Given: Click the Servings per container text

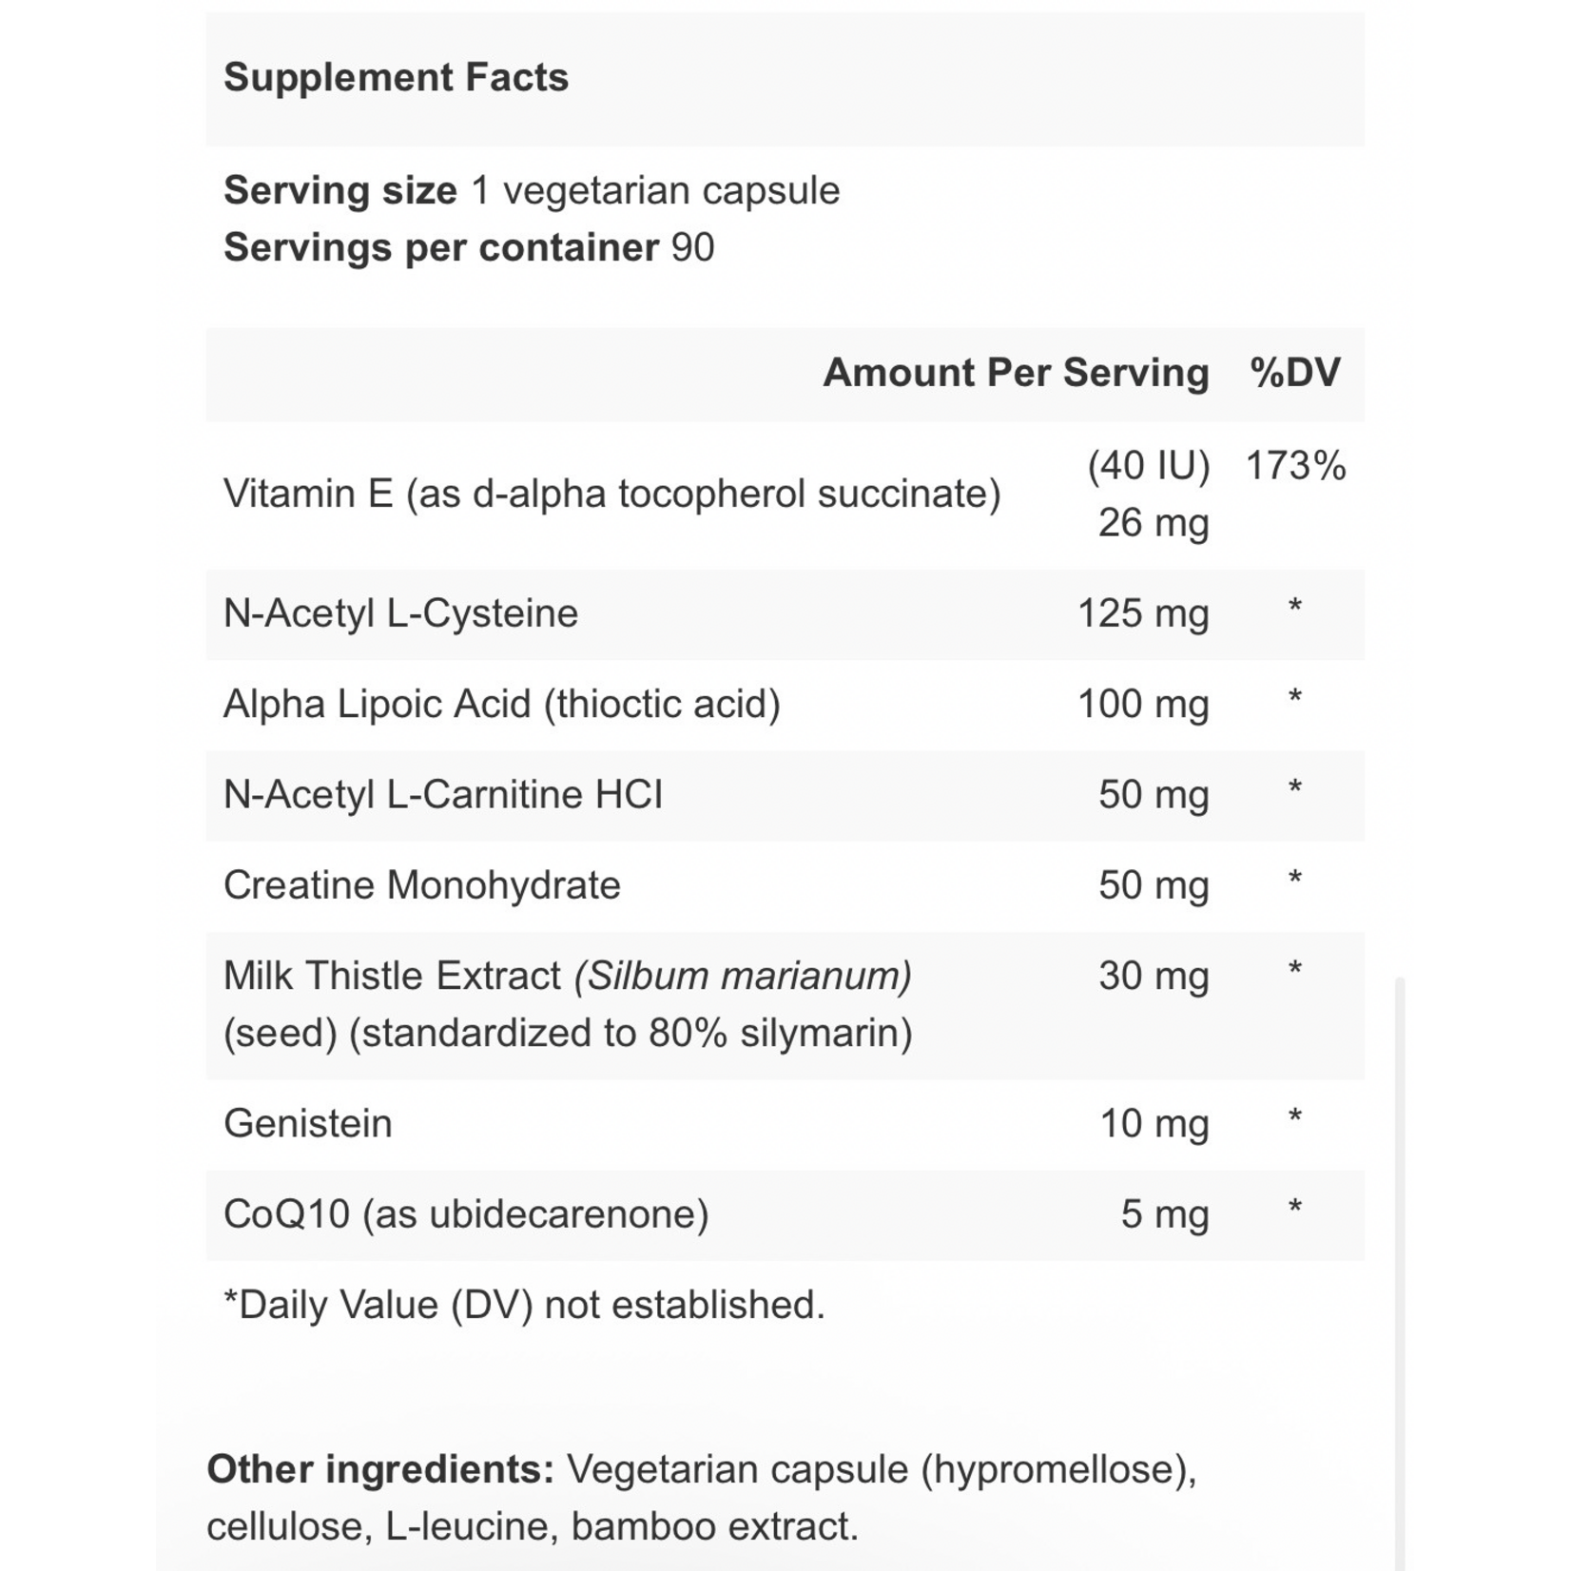Looking at the screenshot, I should click(x=469, y=248).
